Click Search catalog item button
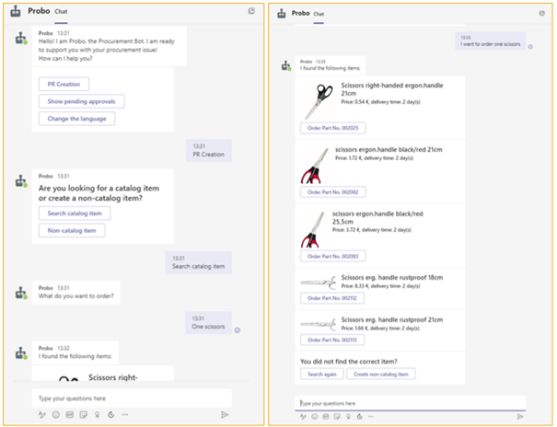The height and width of the screenshot is (427, 557). pyautogui.click(x=75, y=213)
